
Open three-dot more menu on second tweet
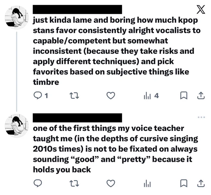(x=201, y=117)
